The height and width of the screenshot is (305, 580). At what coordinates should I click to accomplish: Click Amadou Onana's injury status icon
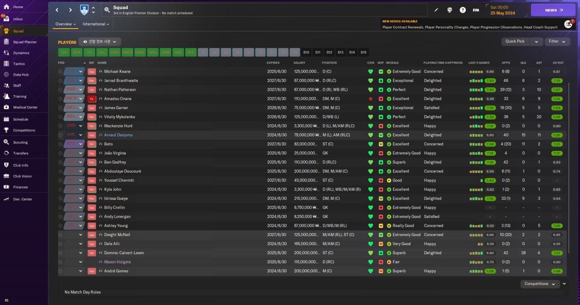pyautogui.click(x=92, y=99)
